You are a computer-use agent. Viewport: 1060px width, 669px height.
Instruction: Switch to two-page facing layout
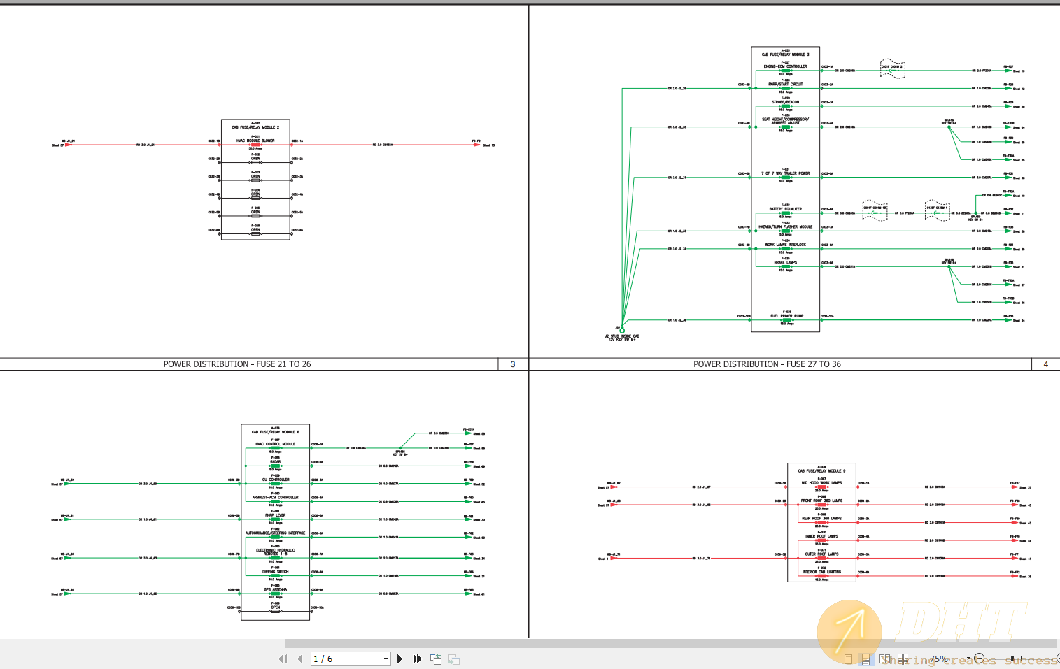(884, 659)
